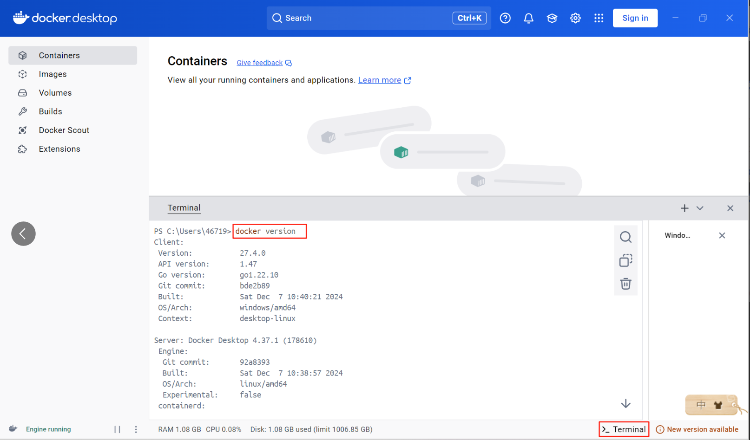Click the terminal trash clear icon
Viewport: 750px width, 440px height.
(x=625, y=284)
